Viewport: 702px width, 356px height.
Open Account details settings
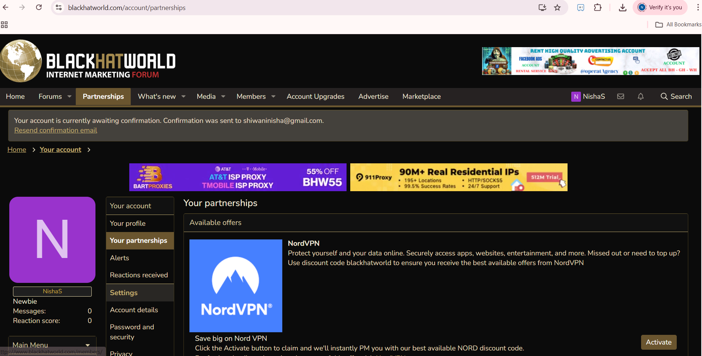pyautogui.click(x=140, y=310)
